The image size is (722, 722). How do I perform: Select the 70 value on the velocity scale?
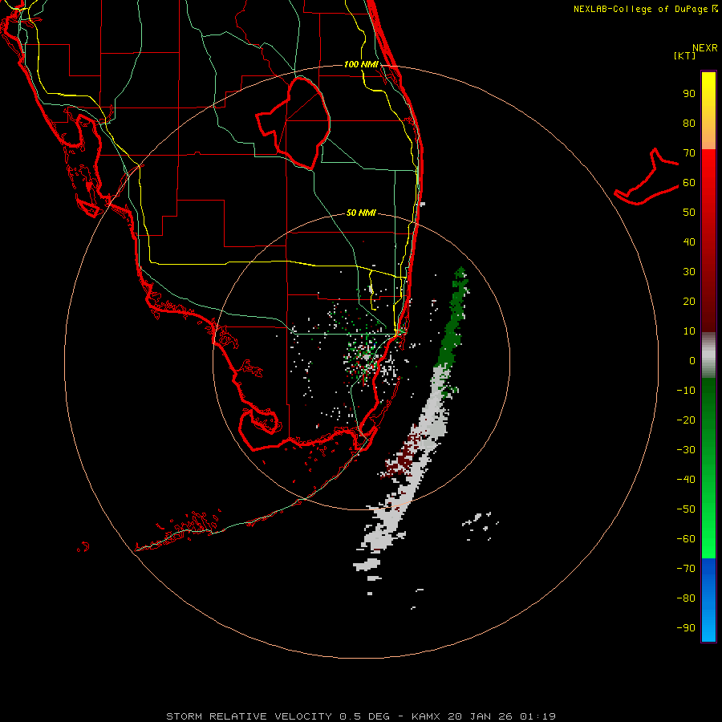(689, 153)
